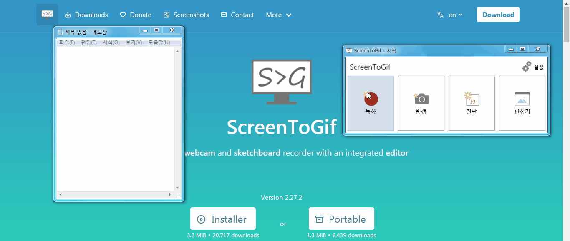Open the sketchboard recorder 칠판
The image size is (570, 241).
(472, 103)
